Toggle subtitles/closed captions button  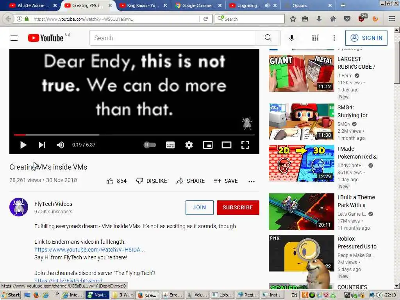click(170, 145)
